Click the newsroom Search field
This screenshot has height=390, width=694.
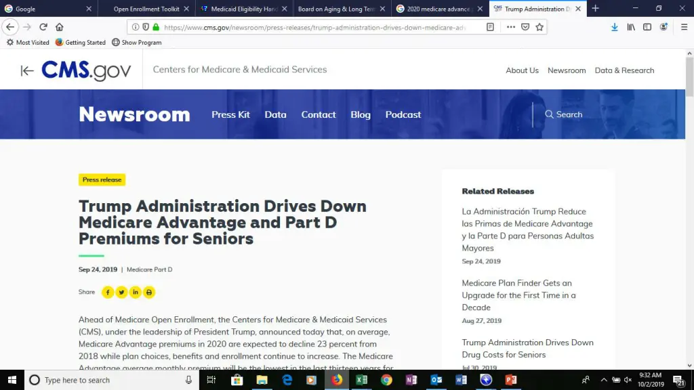(x=563, y=114)
